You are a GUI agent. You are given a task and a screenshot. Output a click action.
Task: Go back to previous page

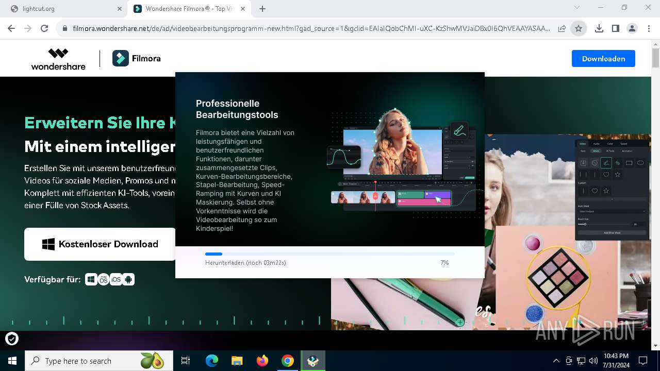pyautogui.click(x=11, y=29)
